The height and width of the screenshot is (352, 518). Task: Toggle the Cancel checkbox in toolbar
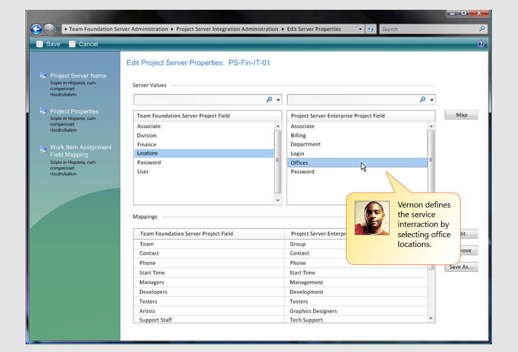[x=72, y=44]
